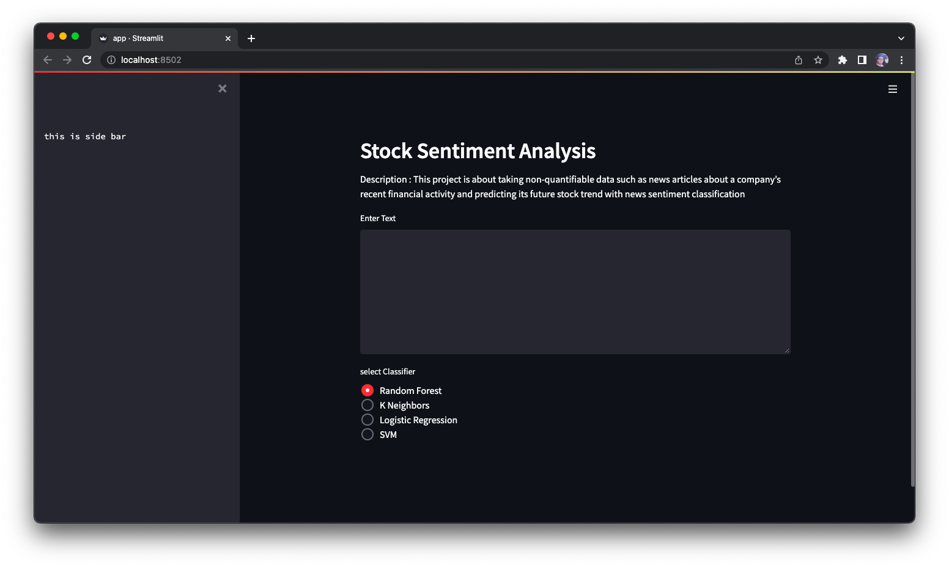
Task: Go back in browser history
Action: (x=48, y=60)
